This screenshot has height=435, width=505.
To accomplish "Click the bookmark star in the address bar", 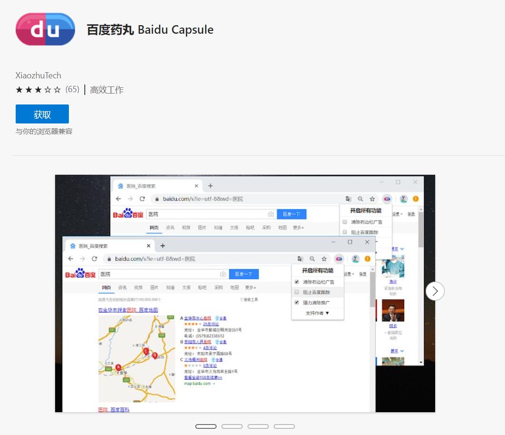I will [324, 259].
